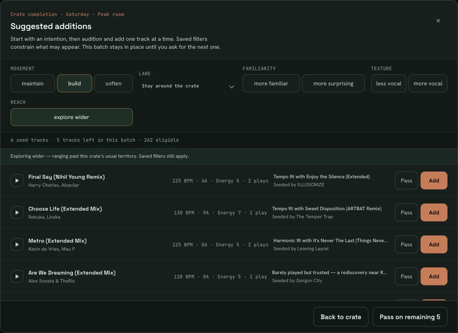The image size is (458, 333).
Task: Click artist text Kevin de Vries, Mau P
Action: (x=51, y=249)
